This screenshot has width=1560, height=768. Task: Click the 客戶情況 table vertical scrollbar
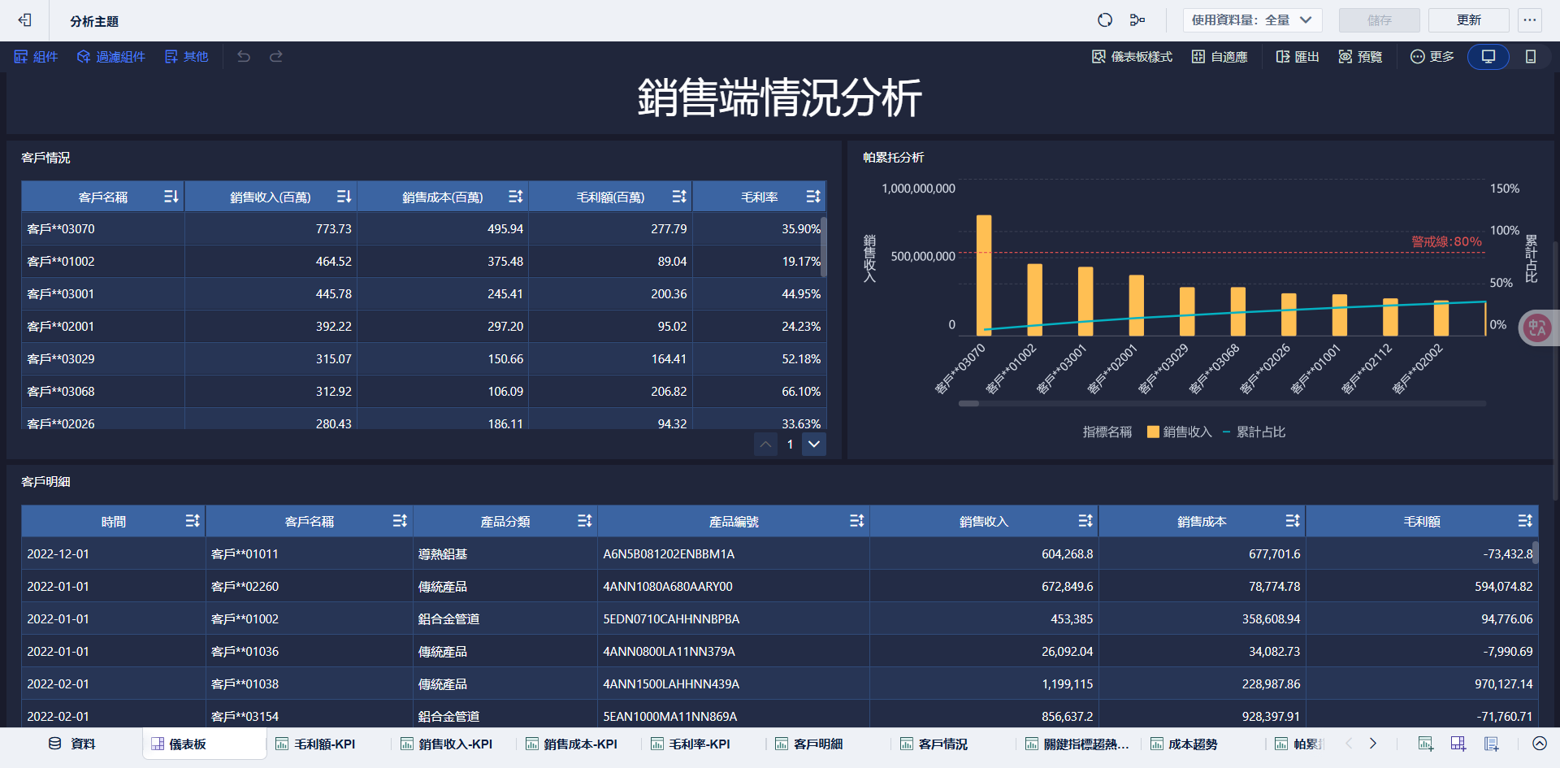(824, 248)
